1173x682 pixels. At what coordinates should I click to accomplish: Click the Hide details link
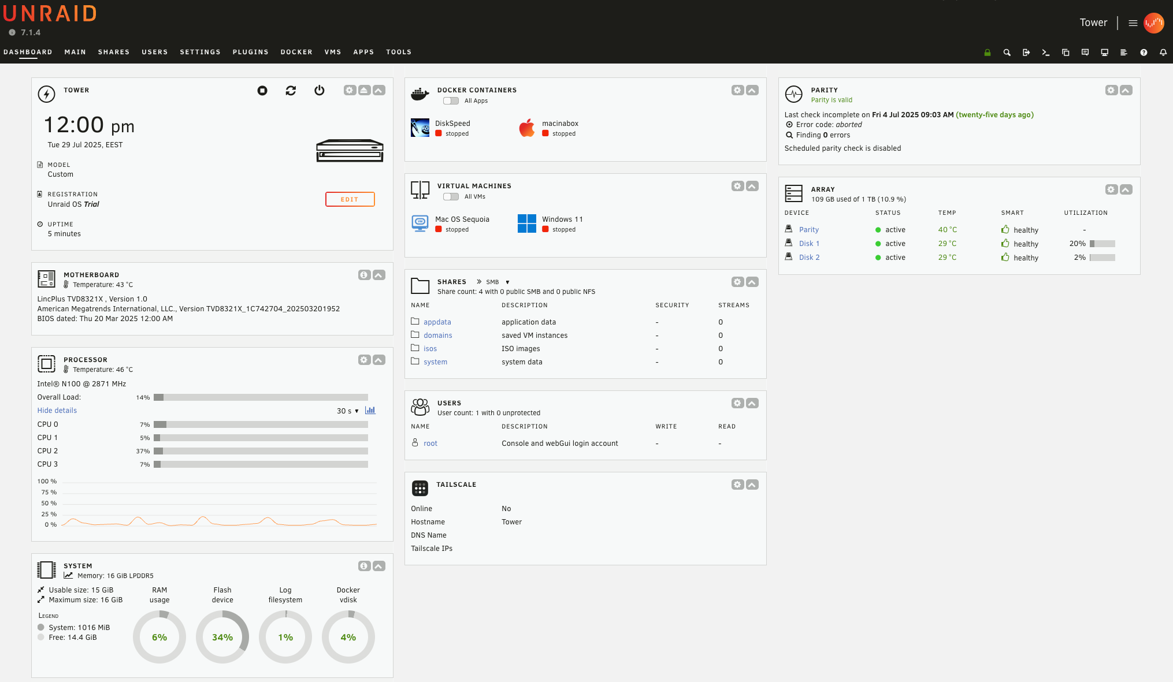click(x=57, y=411)
